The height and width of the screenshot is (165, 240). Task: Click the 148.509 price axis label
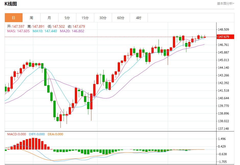click(223, 29)
